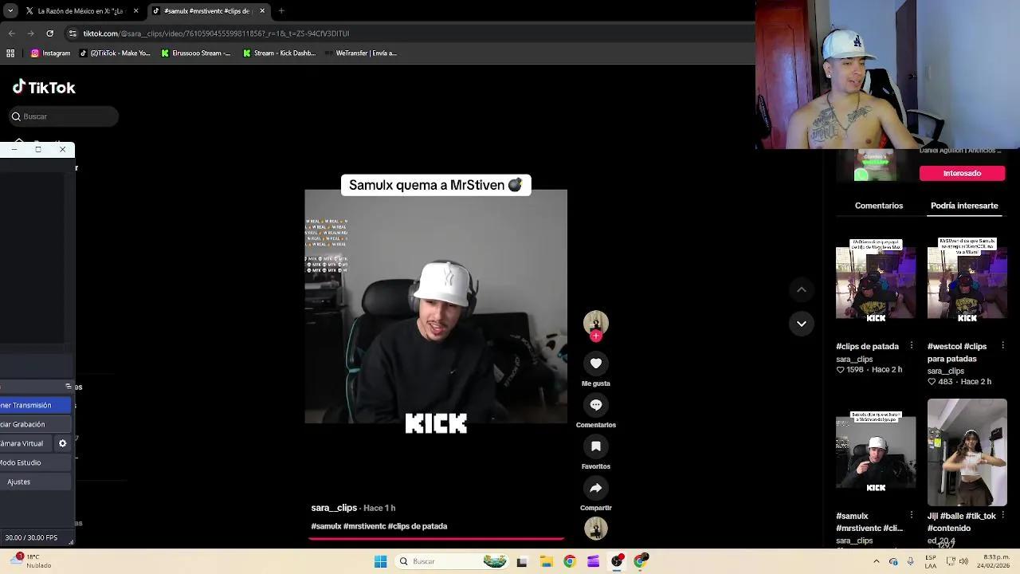The width and height of the screenshot is (1020, 574).
Task: Open the purple clapperboard app in taskbar
Action: pyautogui.click(x=593, y=561)
